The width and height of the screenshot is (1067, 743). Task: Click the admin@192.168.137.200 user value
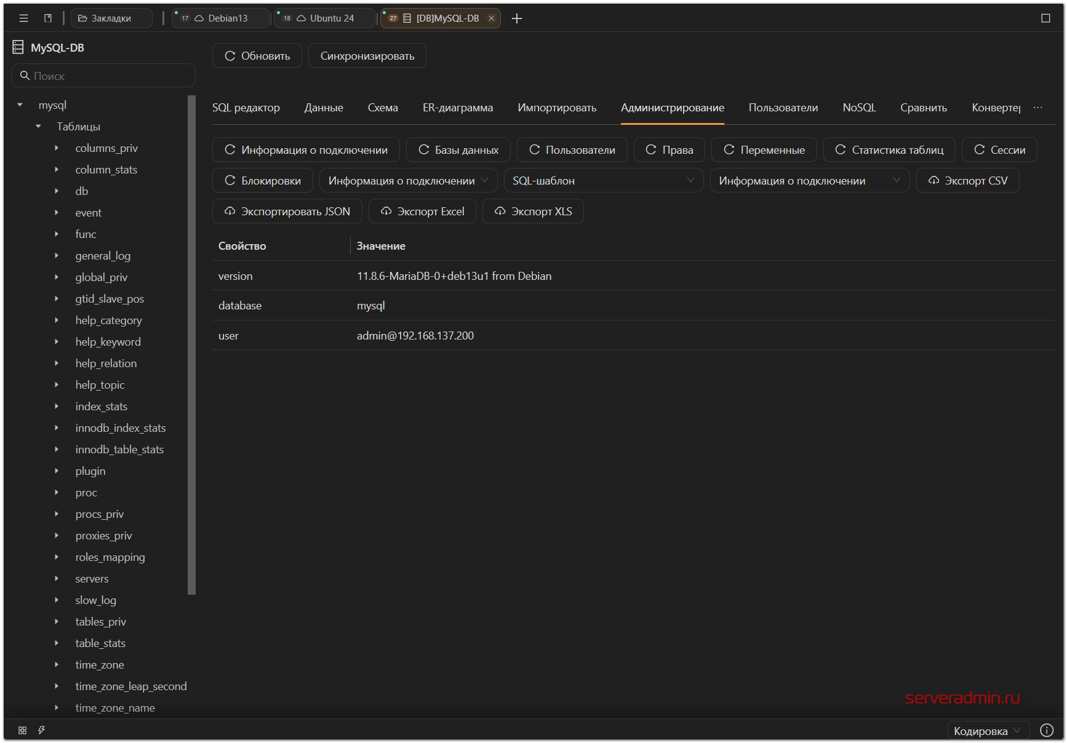pyautogui.click(x=415, y=336)
